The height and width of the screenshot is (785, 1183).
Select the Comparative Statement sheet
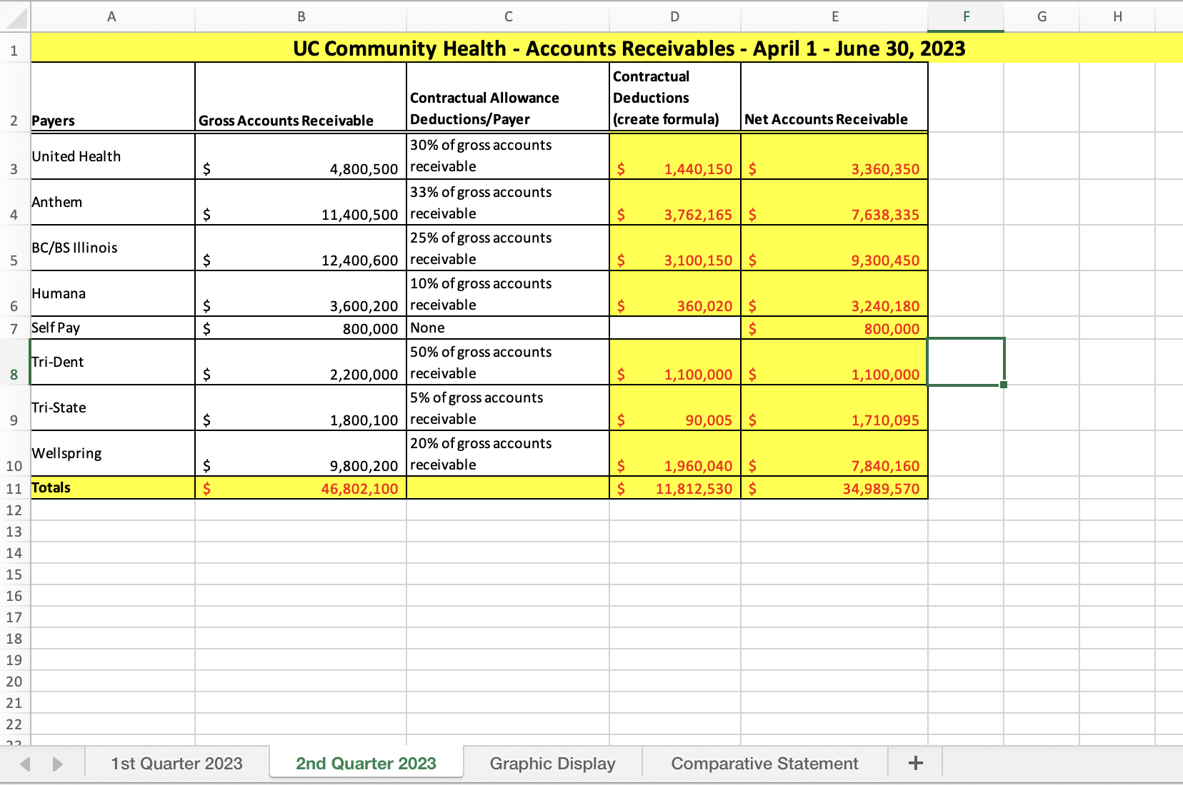coord(763,762)
